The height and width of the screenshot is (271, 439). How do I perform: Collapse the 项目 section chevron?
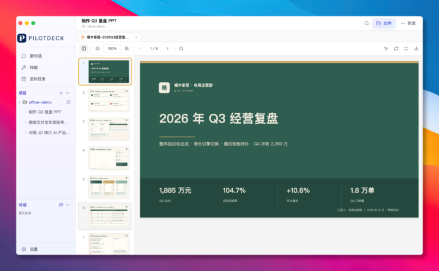coord(68,93)
